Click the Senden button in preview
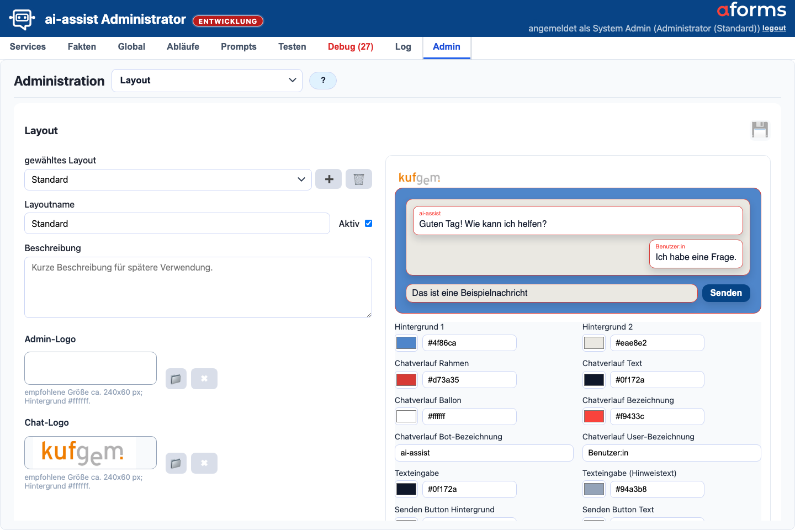The image size is (795, 530). coord(726,293)
